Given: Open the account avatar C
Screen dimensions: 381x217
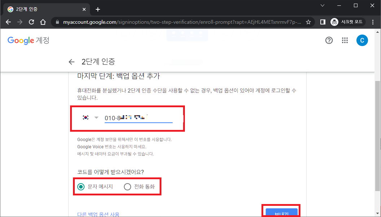Looking at the screenshot, I should pyautogui.click(x=362, y=40).
